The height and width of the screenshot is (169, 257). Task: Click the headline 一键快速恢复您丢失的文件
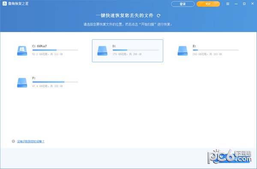pos(125,15)
